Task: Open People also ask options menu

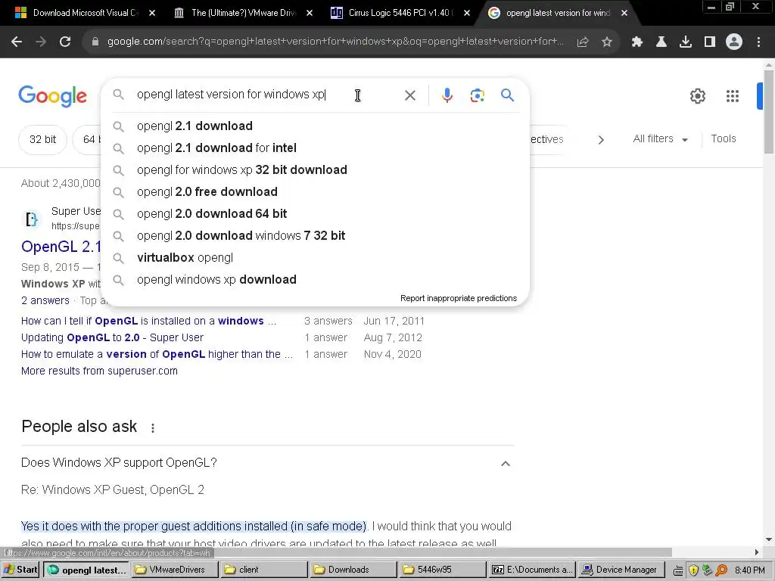Action: [x=153, y=428]
